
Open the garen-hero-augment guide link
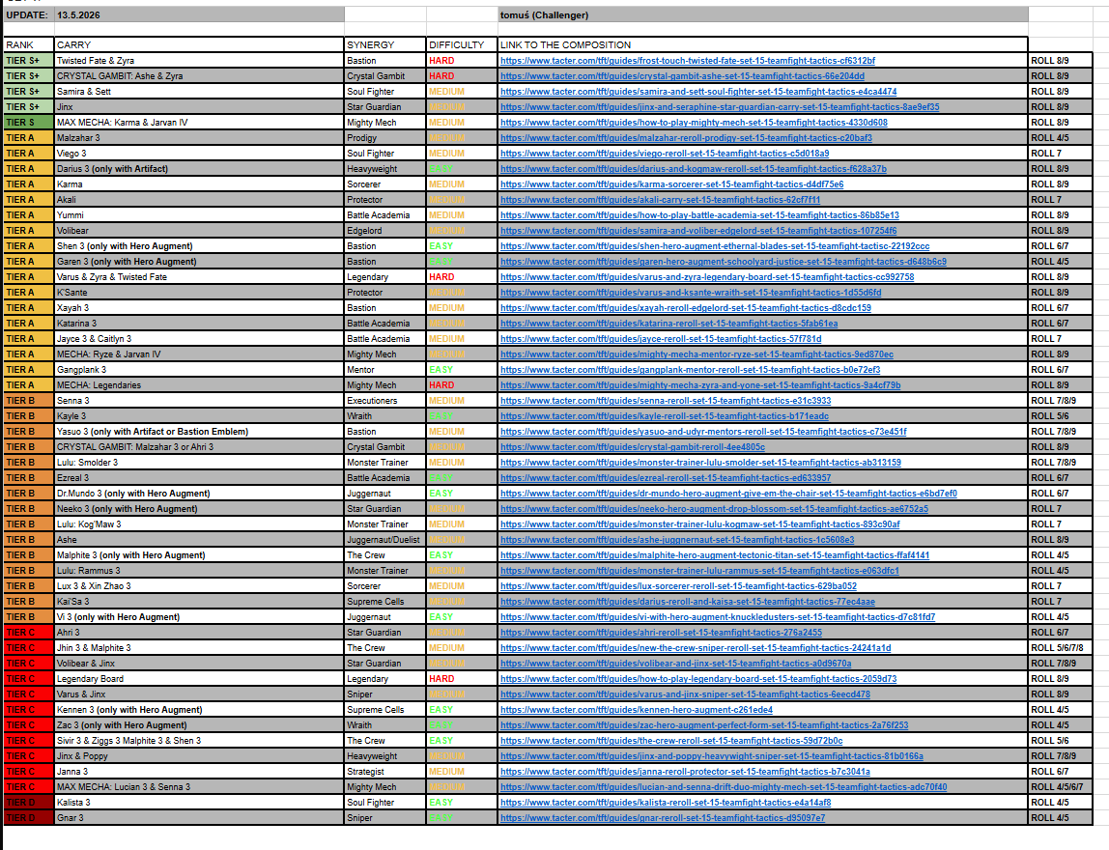(x=723, y=262)
